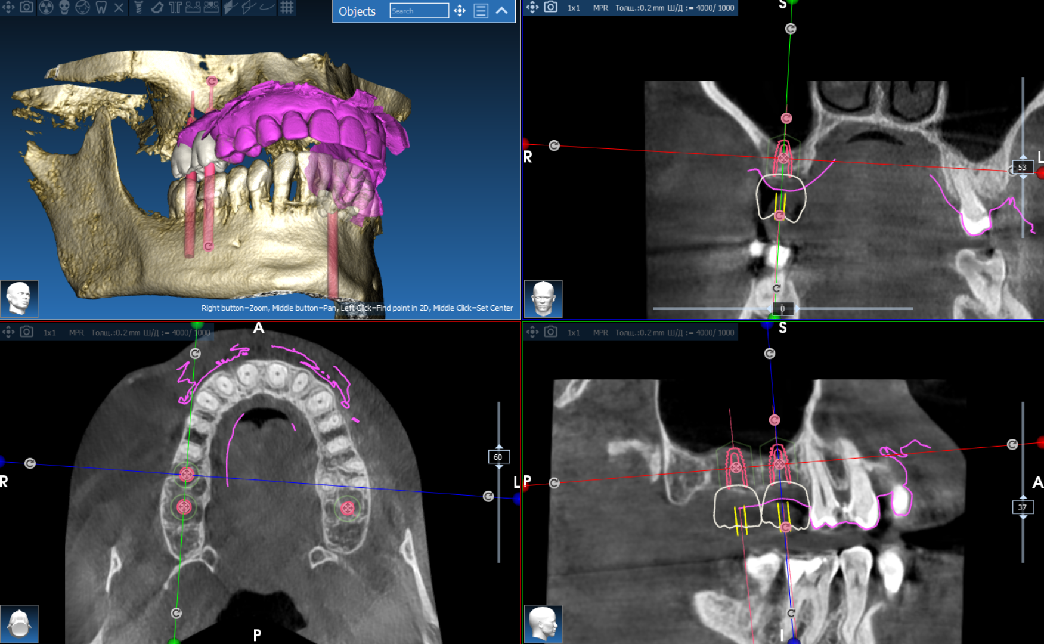Click the implant screw tool icon
Viewport: 1044px width, 644px height.
point(138,7)
